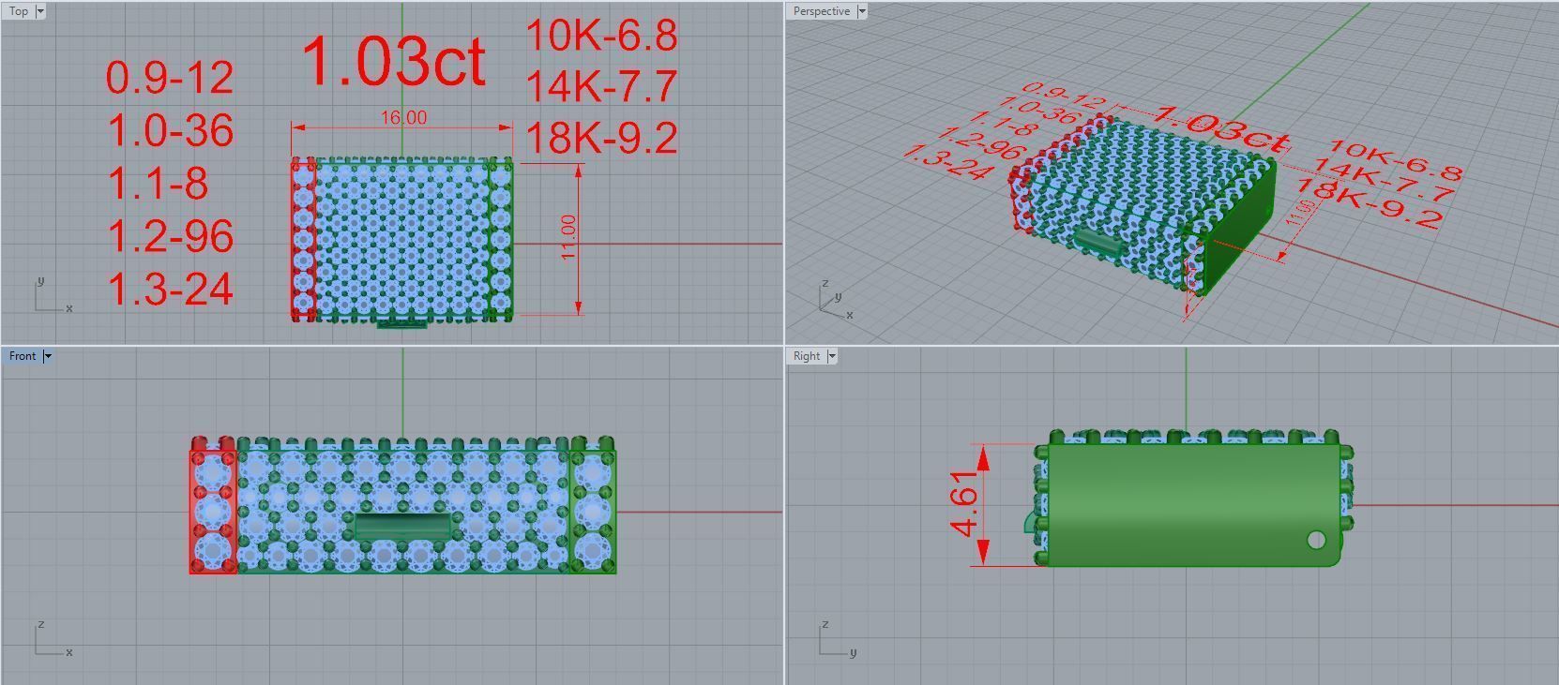Activate the Right viewport title label
Image resolution: width=1559 pixels, height=685 pixels.
(x=807, y=356)
